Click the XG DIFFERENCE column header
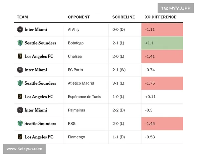The height and width of the screenshot is (157, 197). coord(161,17)
